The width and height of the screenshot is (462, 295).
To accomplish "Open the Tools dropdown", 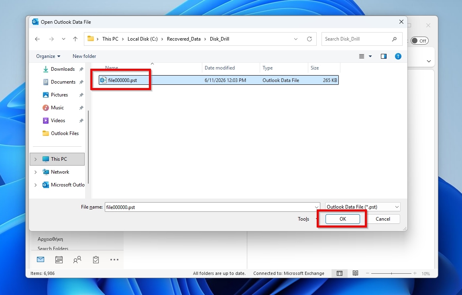I will (x=307, y=219).
